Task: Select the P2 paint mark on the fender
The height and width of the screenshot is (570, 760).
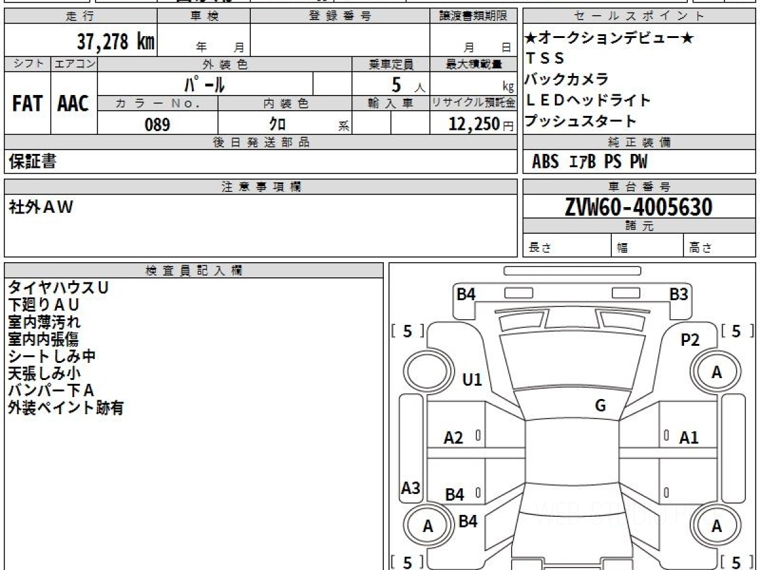Action: (x=690, y=340)
